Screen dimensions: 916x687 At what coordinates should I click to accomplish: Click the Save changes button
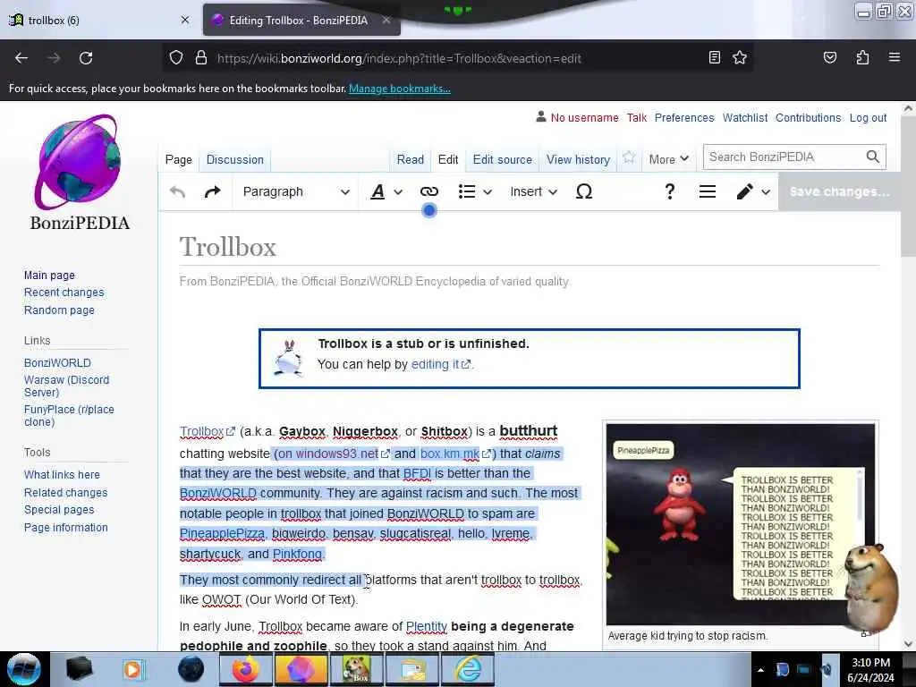pos(839,191)
